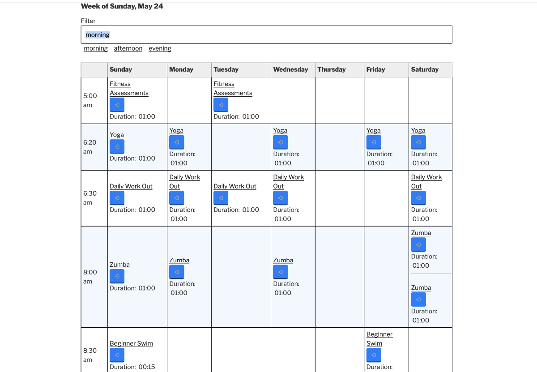
Task: Open Sunday Beginner Swim link
Action: point(131,343)
